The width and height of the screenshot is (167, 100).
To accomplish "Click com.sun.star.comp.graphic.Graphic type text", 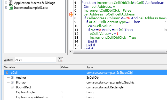I will click(110, 82).
